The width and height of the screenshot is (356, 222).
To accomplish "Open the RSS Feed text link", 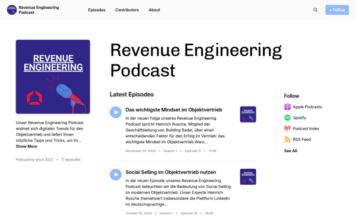I will [x=302, y=140].
